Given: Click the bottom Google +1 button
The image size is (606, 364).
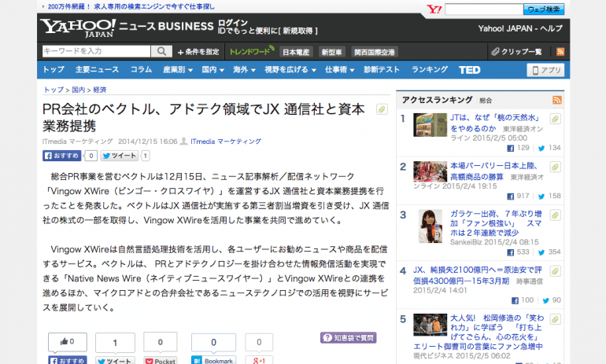Looking at the screenshot, I should 259,361.
